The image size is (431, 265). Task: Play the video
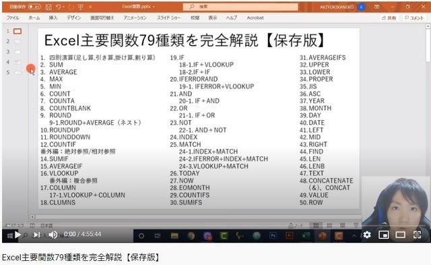(x=18, y=235)
